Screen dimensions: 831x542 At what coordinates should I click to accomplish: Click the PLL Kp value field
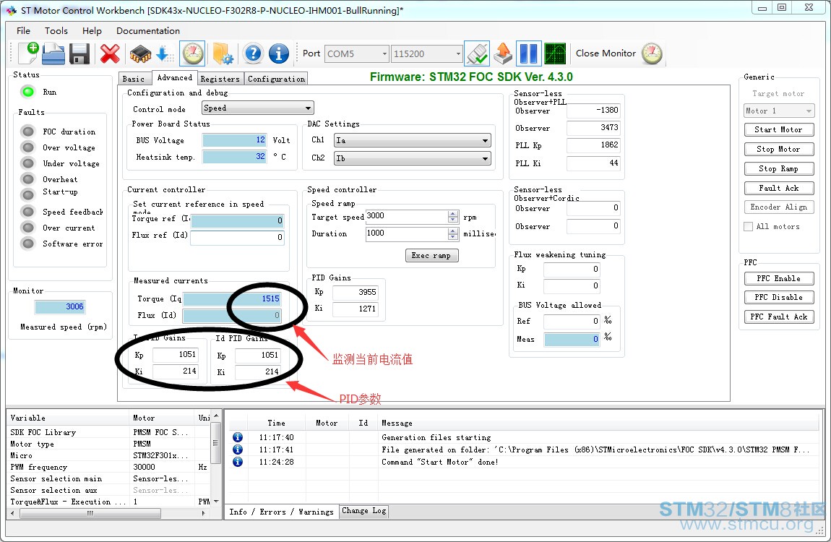click(x=593, y=145)
